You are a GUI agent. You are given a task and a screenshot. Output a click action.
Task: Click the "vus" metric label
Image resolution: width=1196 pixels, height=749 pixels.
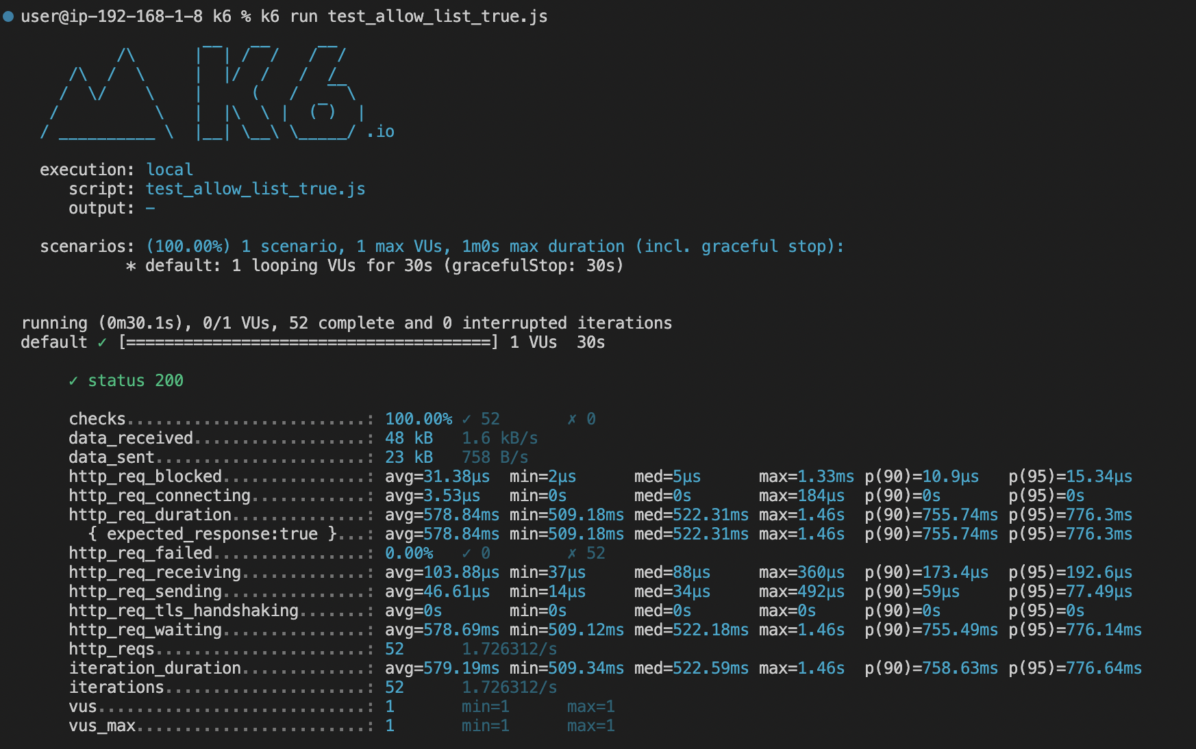(x=83, y=707)
